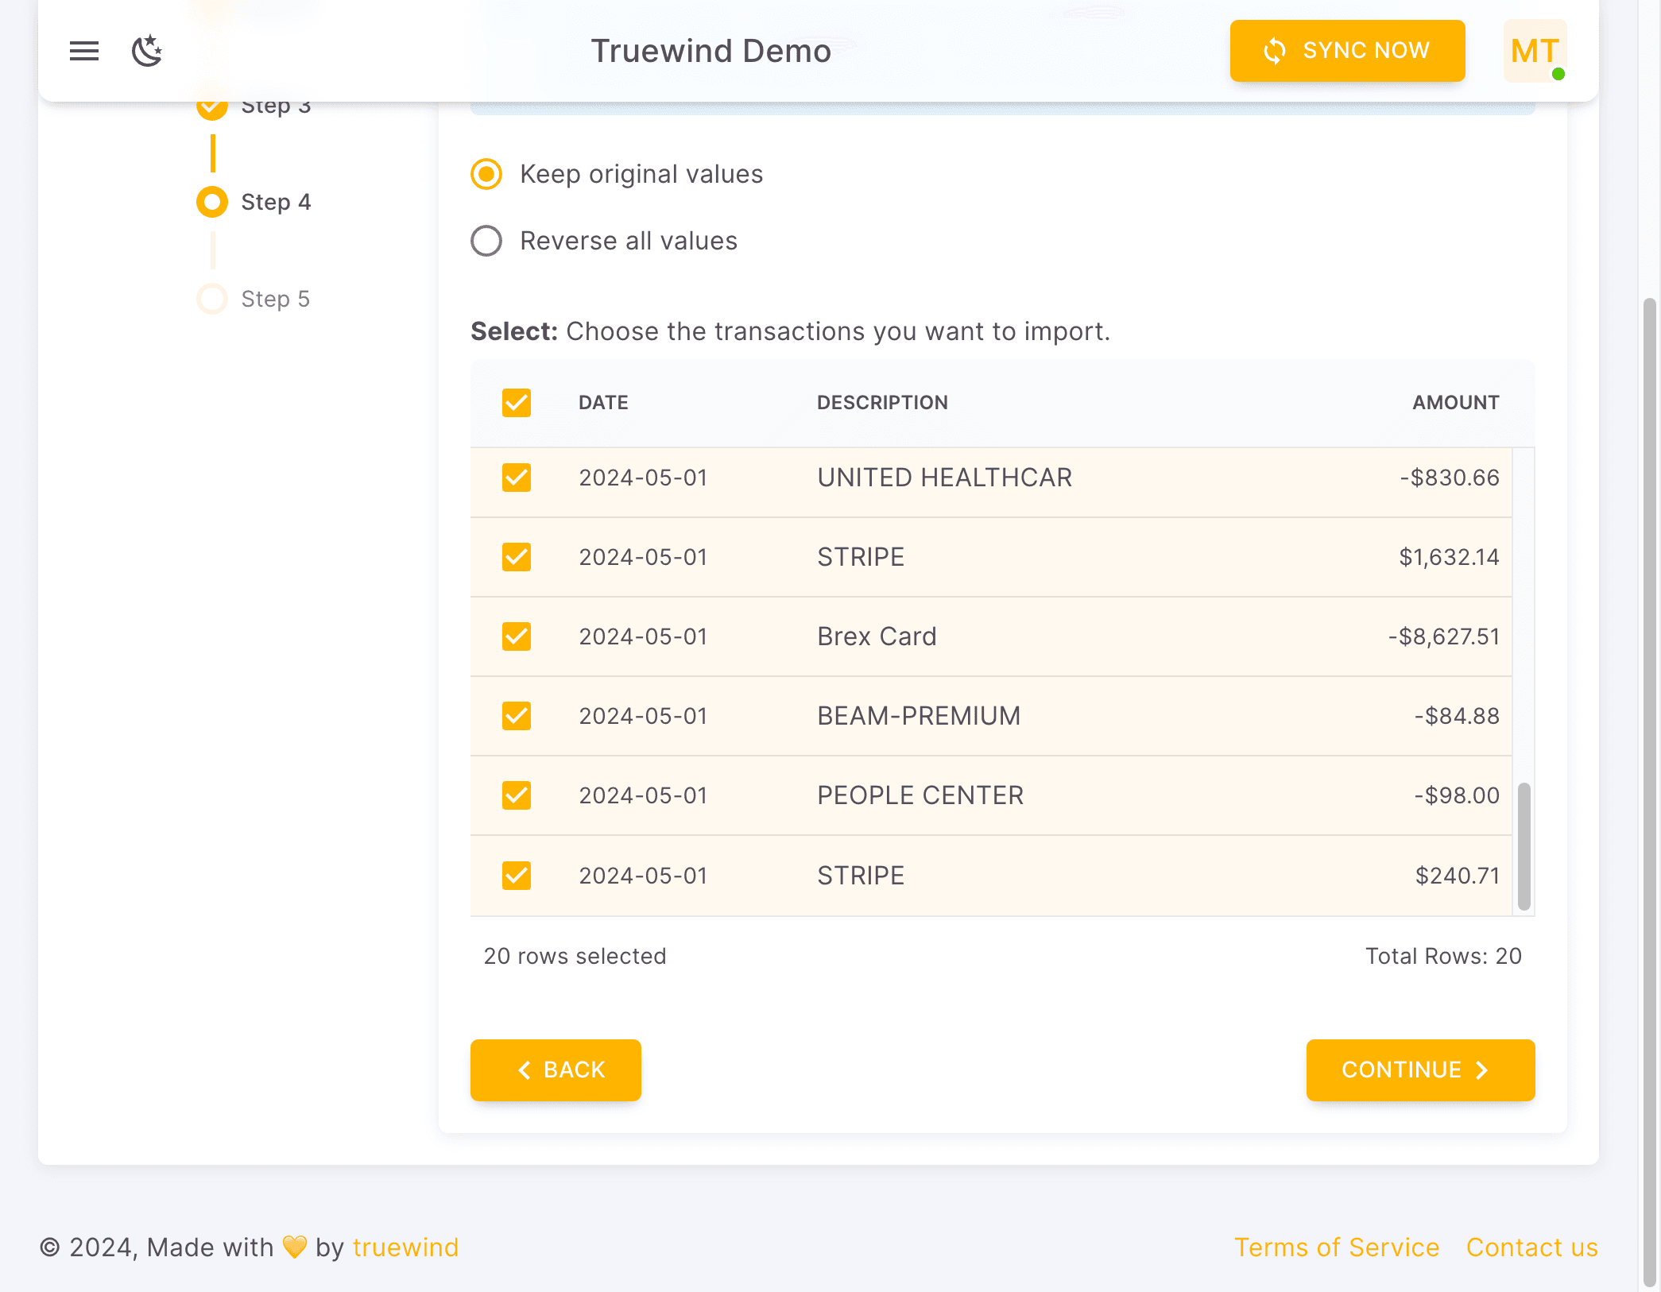Open the Terms of Service link
Screen dimensions: 1661x1292
(x=1337, y=1247)
